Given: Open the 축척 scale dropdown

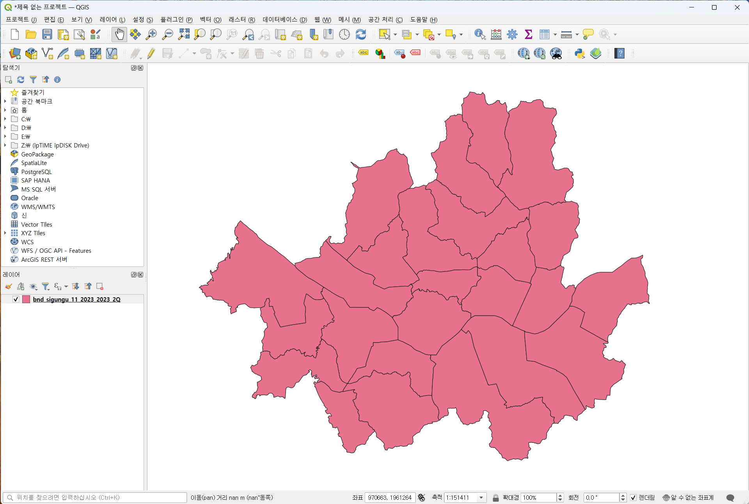Looking at the screenshot, I should (481, 497).
